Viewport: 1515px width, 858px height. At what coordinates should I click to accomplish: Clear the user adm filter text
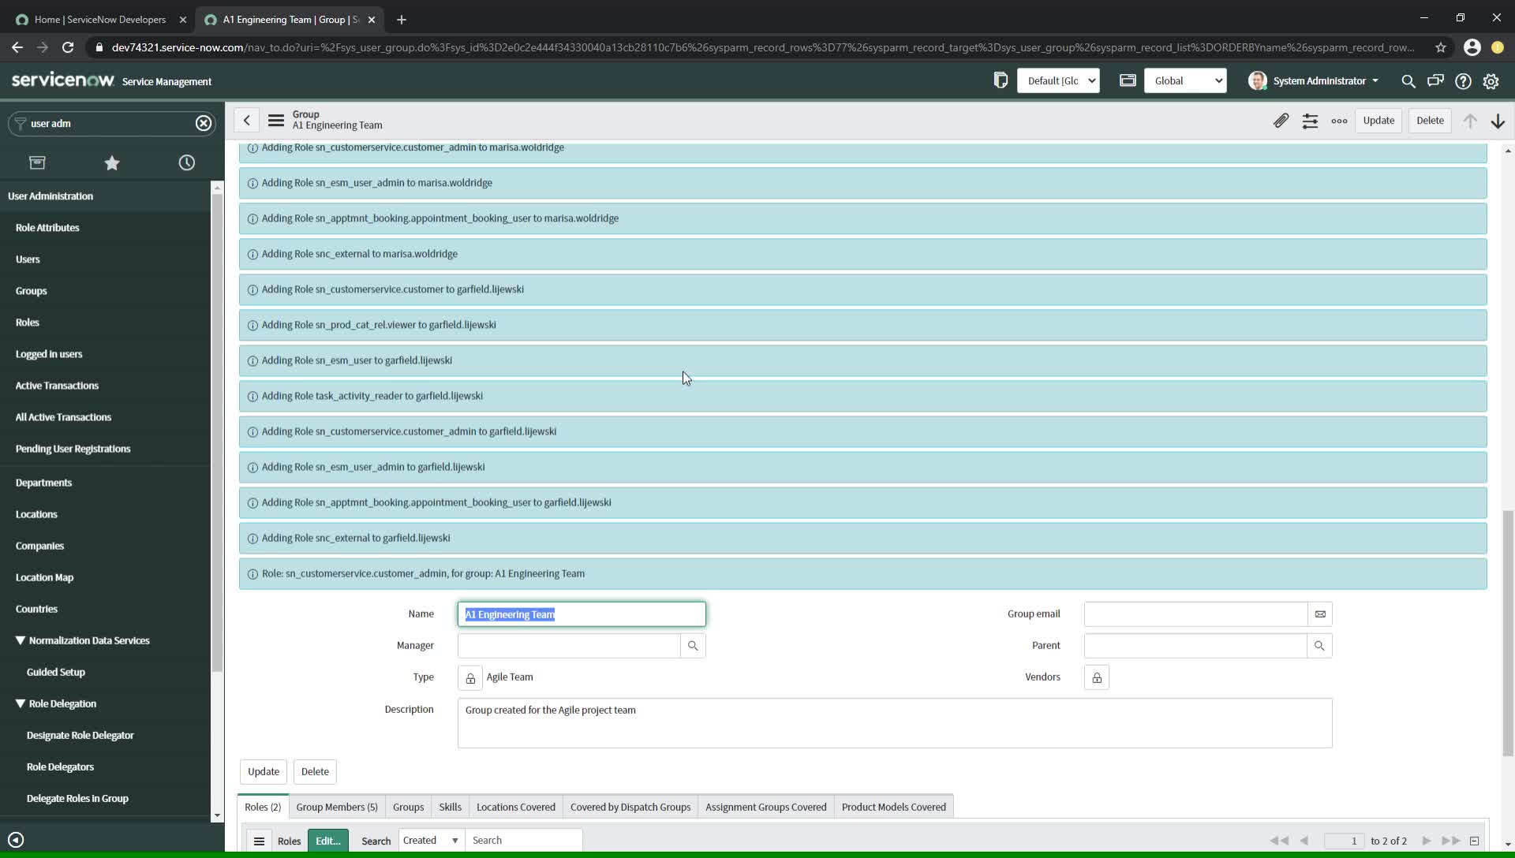[x=204, y=123]
